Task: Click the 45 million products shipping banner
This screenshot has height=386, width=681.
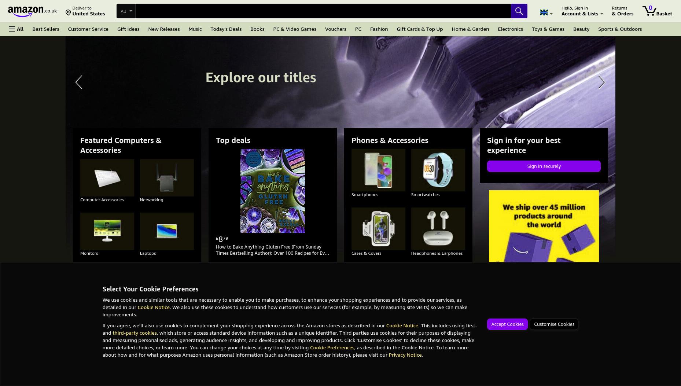Action: click(x=544, y=226)
